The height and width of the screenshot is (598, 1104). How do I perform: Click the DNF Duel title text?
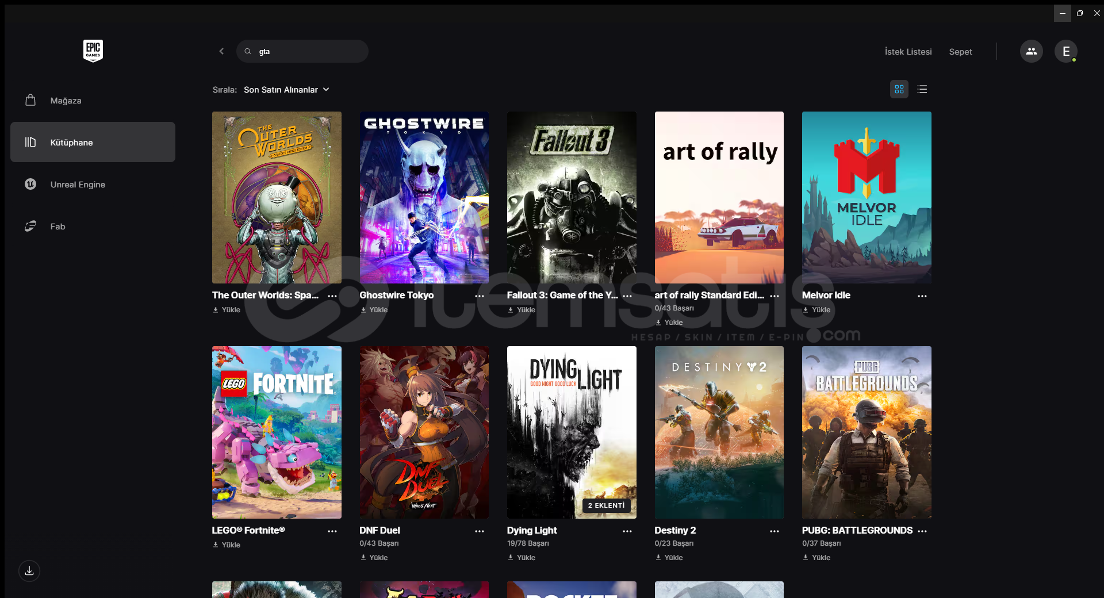tap(379, 530)
